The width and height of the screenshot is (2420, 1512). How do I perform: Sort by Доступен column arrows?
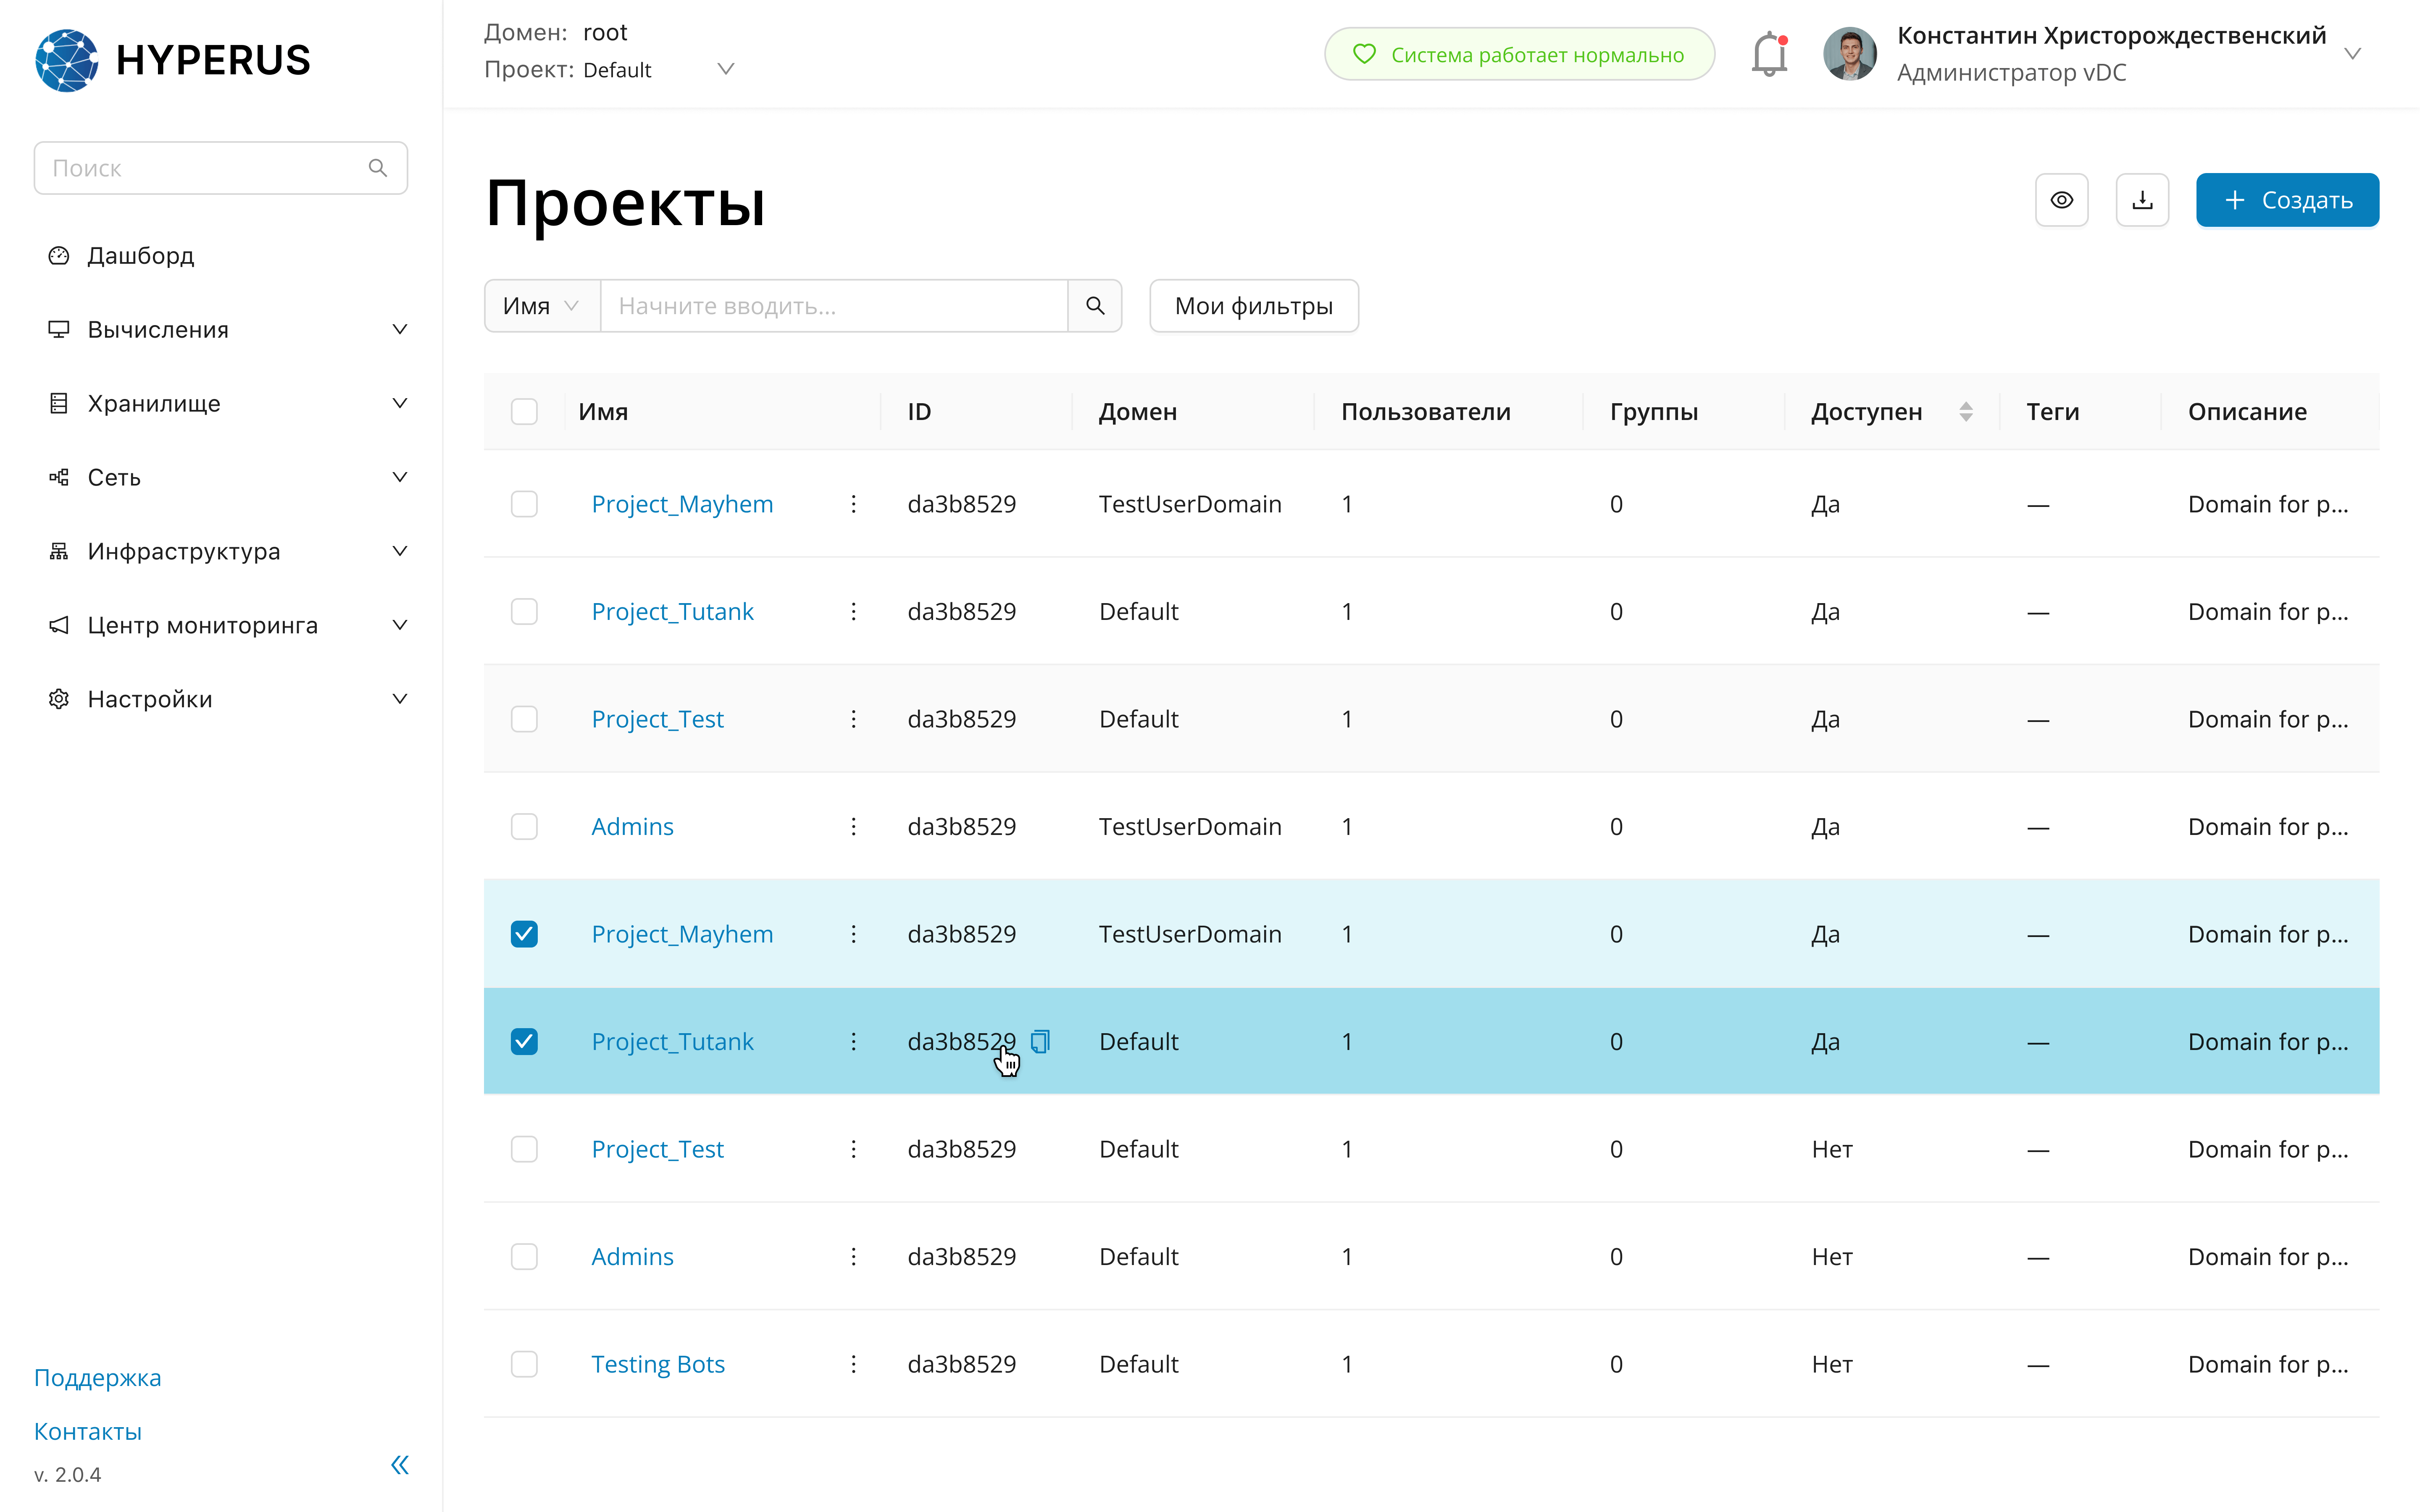coord(1966,412)
